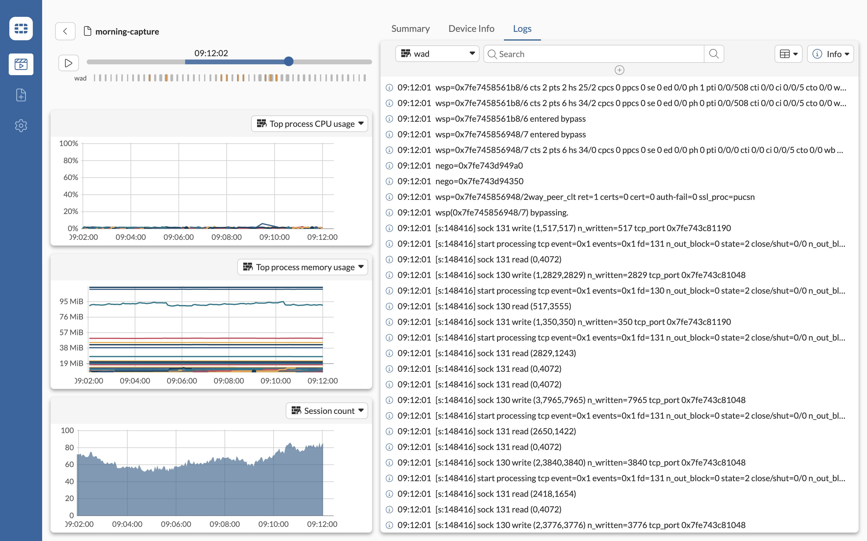
Task: Click the info icon on the first 09:12:01 log entry
Action: pos(390,87)
